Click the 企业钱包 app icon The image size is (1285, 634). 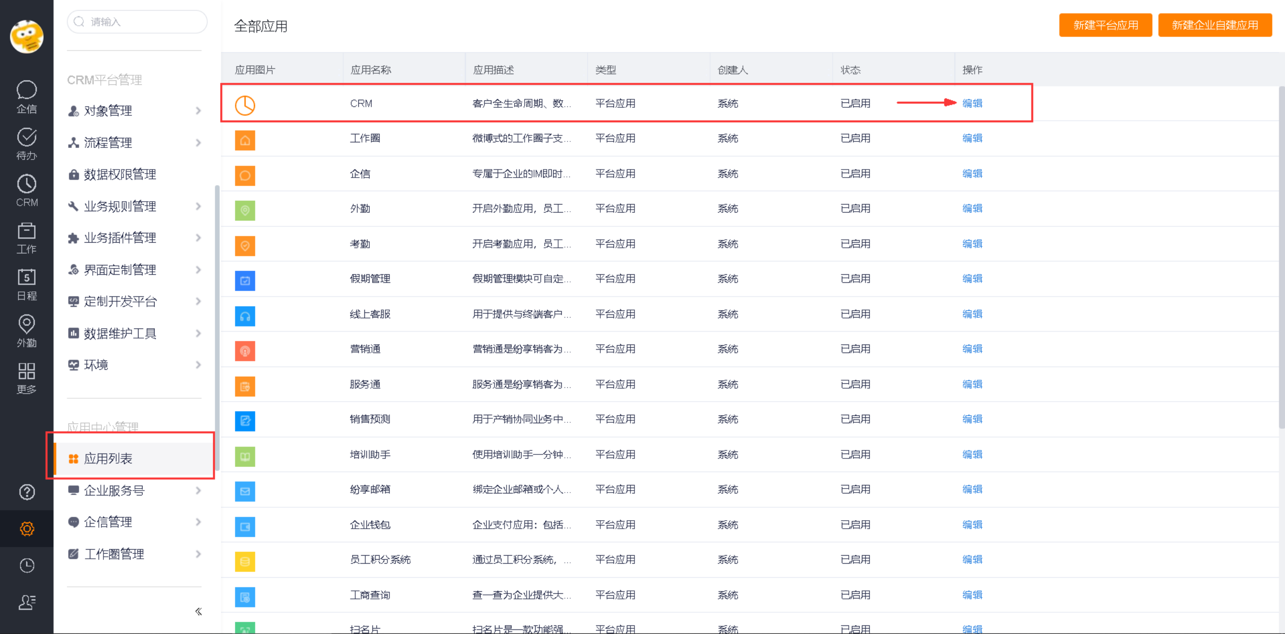[x=245, y=527]
